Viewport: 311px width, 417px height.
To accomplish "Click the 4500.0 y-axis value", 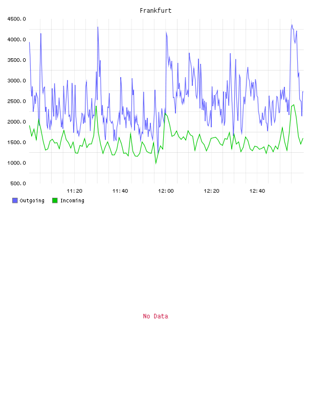I will point(16,19).
